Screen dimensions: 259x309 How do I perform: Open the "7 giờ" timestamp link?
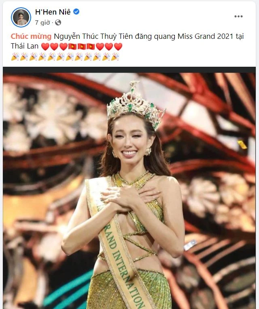(x=42, y=23)
